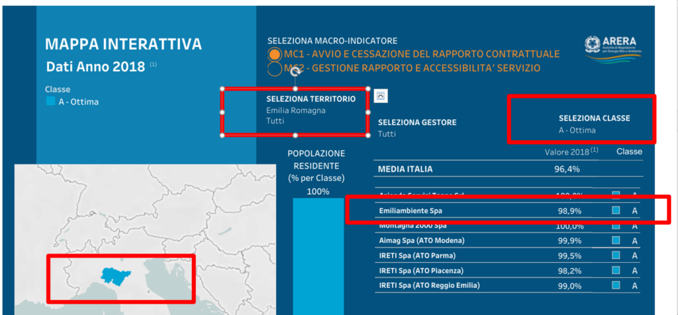This screenshot has width=678, height=315.
Task: Click the rotation handle above the selected shape
Action: pyautogui.click(x=295, y=71)
